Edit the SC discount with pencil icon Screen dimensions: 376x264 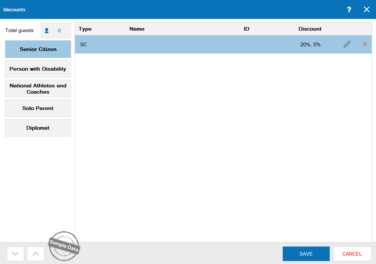[x=347, y=44]
